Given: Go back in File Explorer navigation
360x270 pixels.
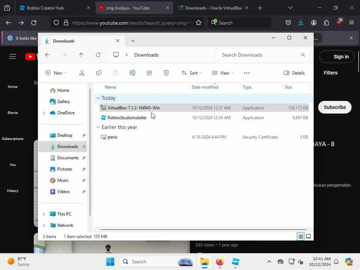Looking at the screenshot, I should tap(47, 55).
